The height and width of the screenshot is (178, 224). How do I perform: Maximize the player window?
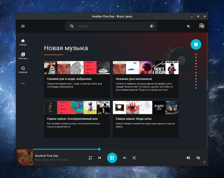coord(198,16)
